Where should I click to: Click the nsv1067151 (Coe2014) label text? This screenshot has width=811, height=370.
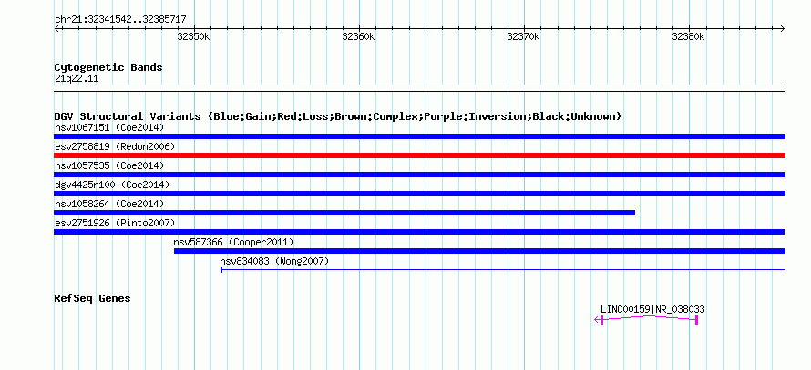point(109,127)
